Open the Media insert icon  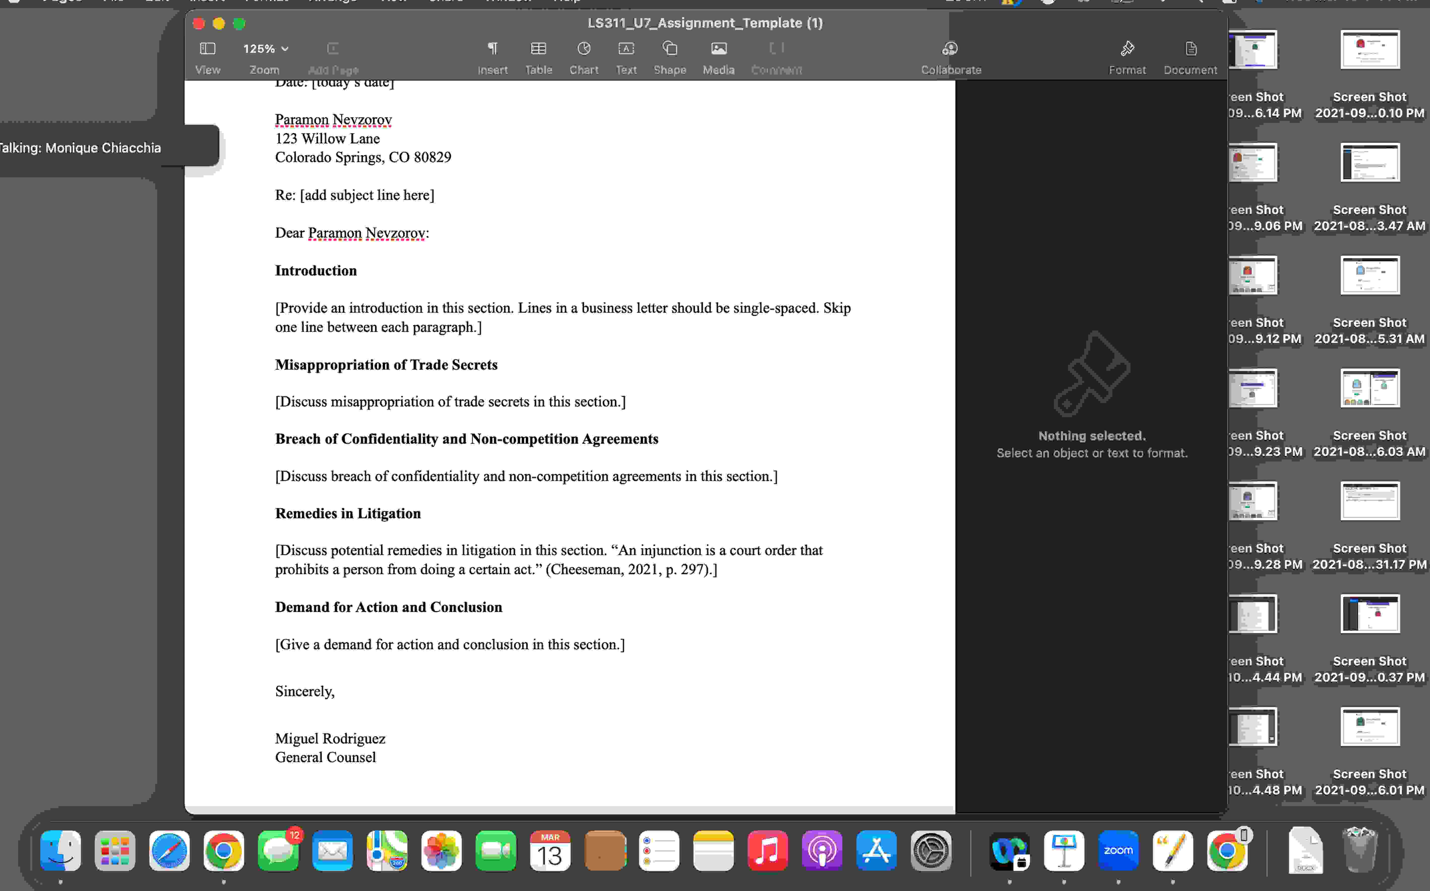718,56
